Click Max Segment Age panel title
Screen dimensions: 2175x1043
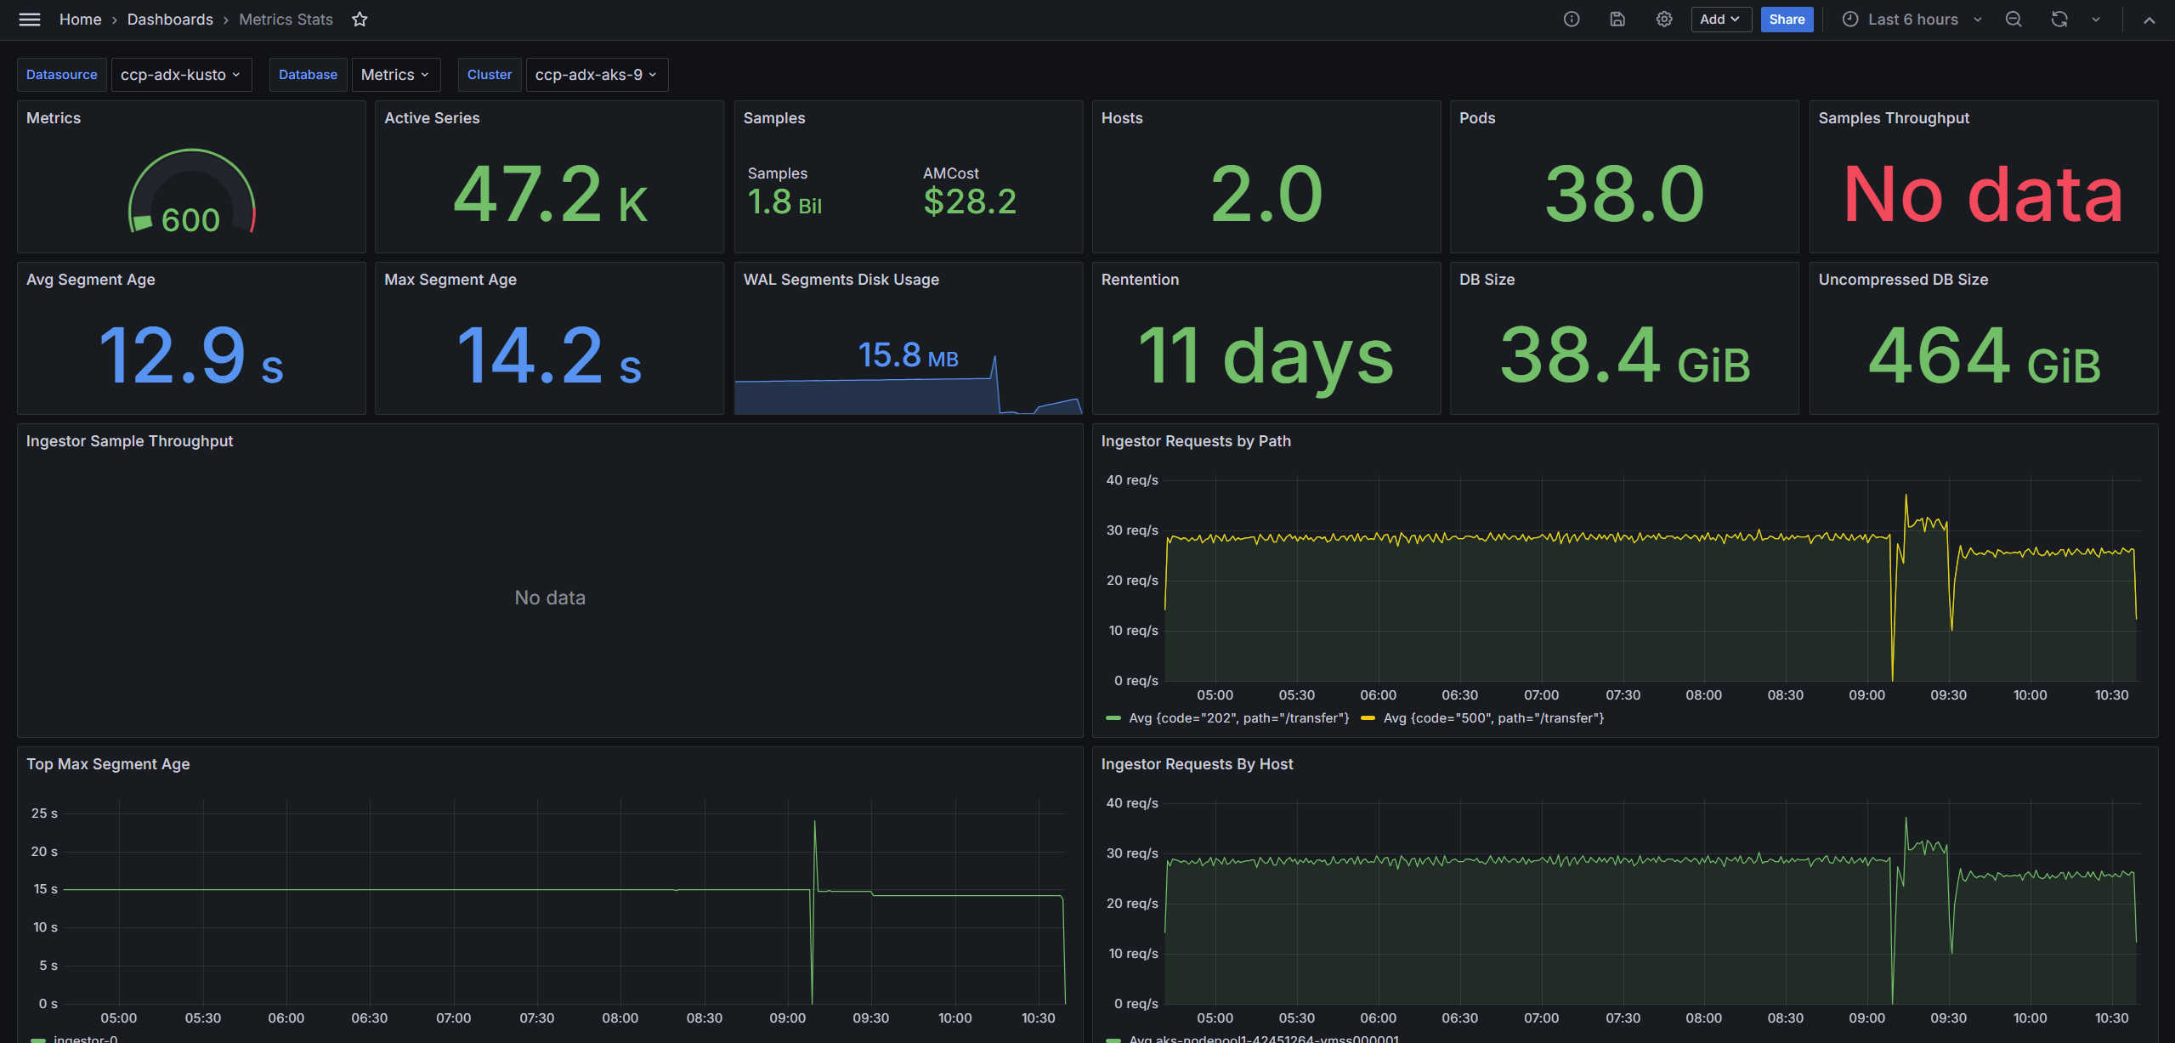[x=450, y=280]
